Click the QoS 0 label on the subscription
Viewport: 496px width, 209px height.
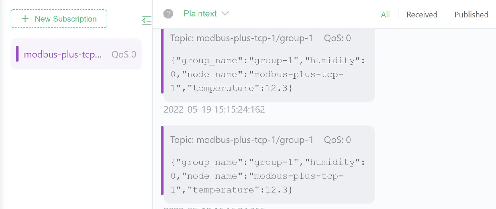(x=124, y=54)
